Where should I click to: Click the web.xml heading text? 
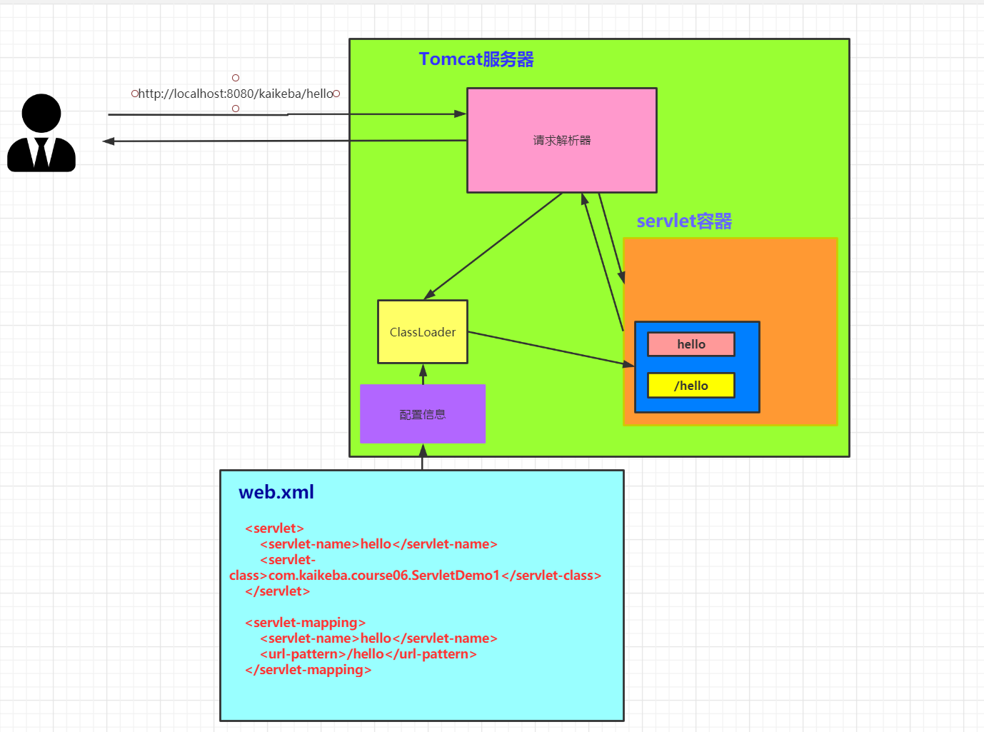point(276,492)
